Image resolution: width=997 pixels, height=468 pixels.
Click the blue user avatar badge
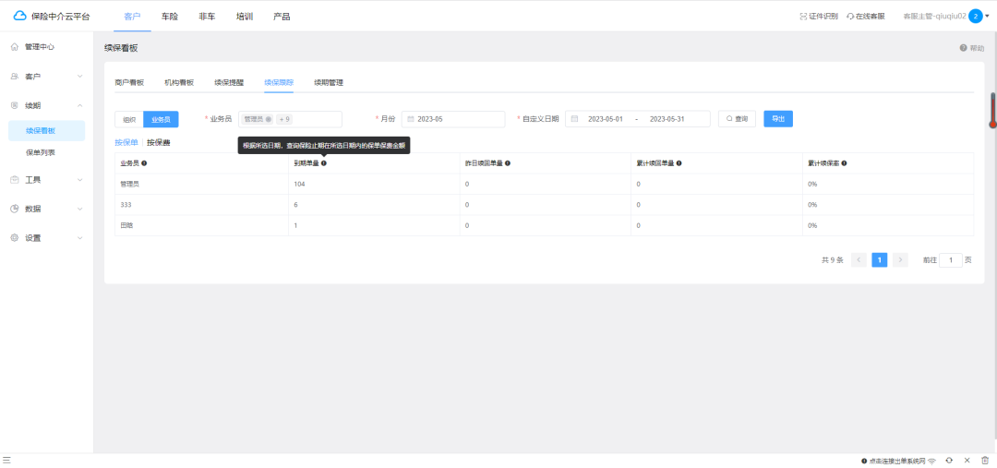(976, 17)
